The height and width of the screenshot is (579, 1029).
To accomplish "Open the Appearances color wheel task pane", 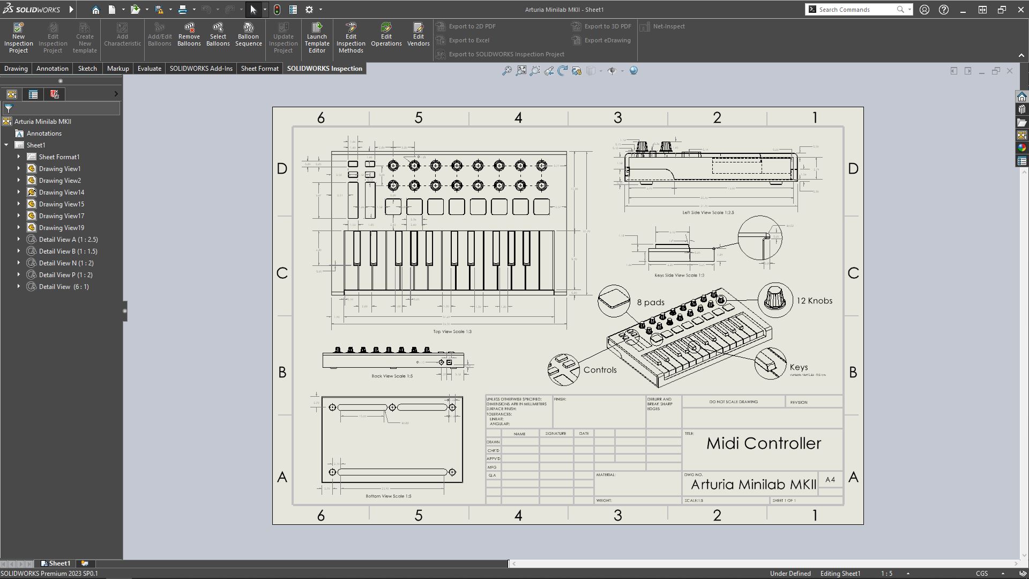I will tap(1022, 148).
